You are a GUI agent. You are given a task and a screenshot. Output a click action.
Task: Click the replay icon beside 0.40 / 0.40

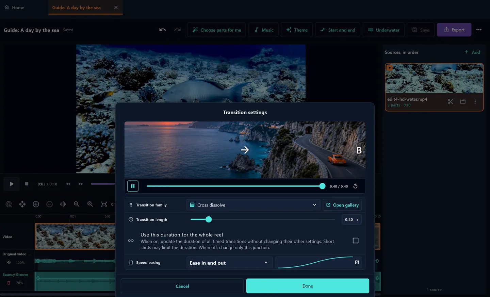(x=355, y=186)
